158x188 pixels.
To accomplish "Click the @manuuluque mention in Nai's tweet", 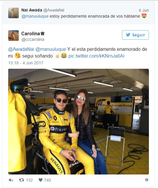I will point(35,16).
